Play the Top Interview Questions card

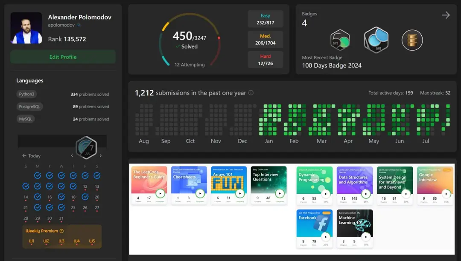[x=280, y=194]
